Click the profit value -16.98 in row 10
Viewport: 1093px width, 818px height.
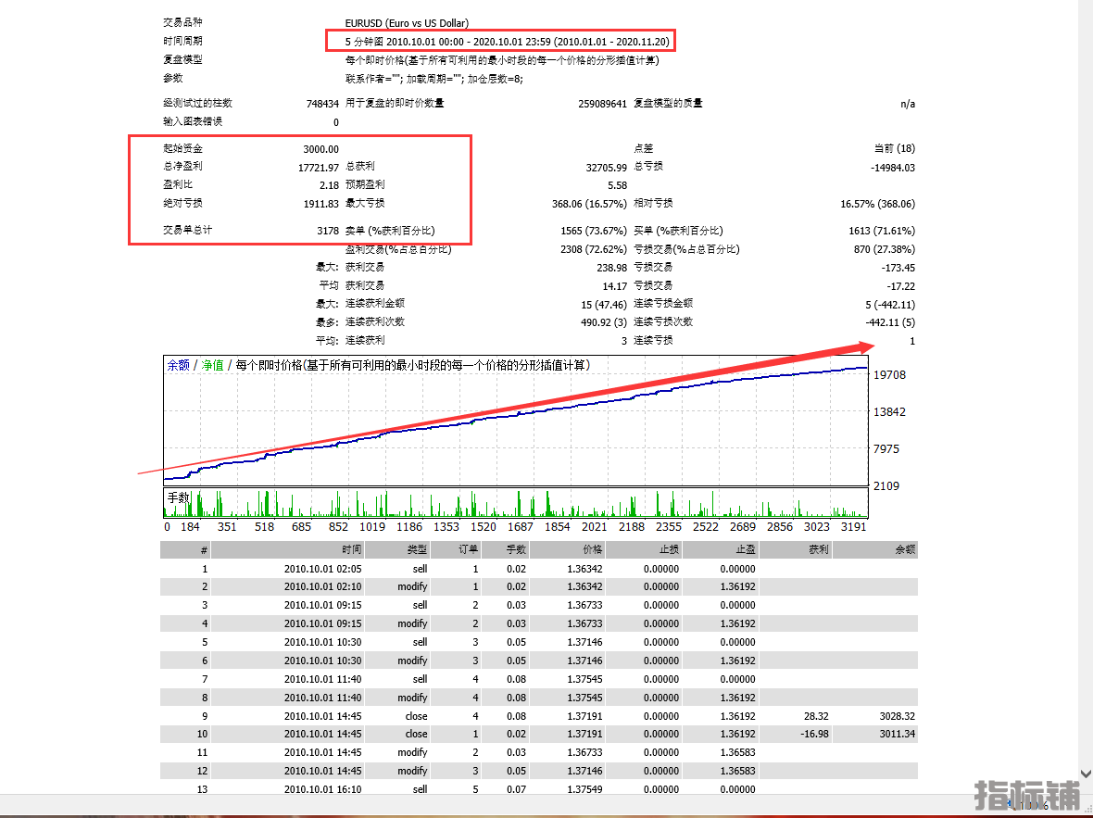[x=816, y=735]
